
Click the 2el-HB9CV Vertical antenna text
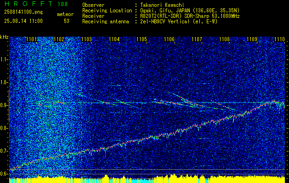point(179,22)
